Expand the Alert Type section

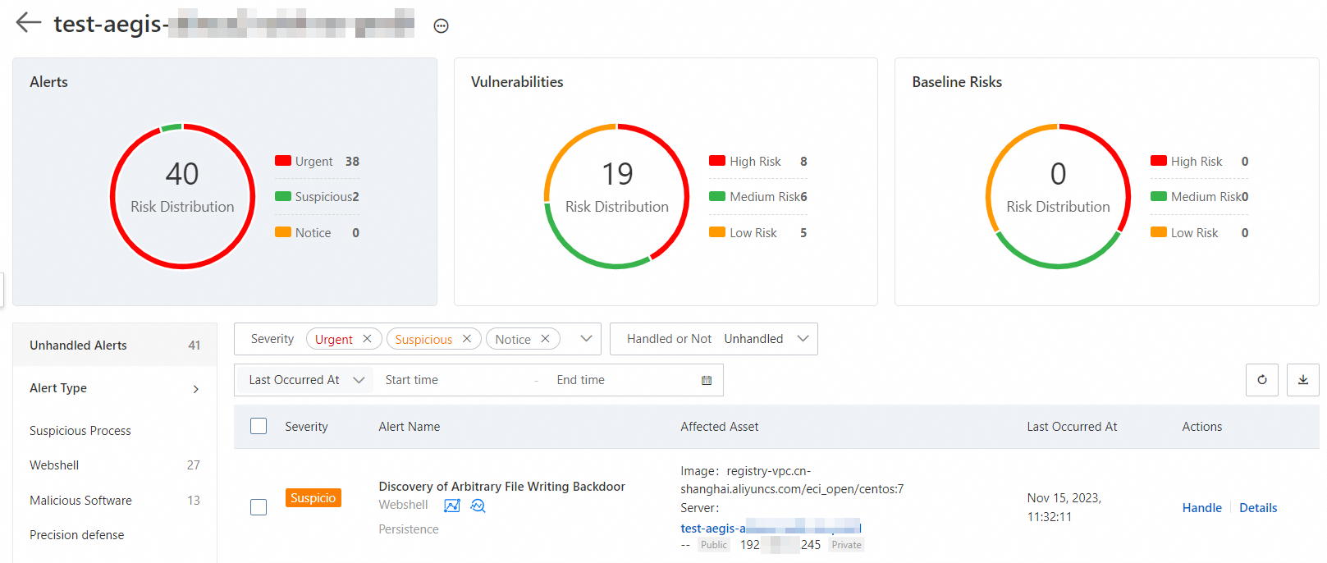115,388
